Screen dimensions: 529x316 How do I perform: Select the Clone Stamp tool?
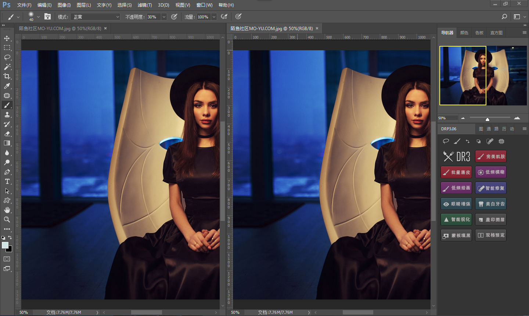coord(7,115)
